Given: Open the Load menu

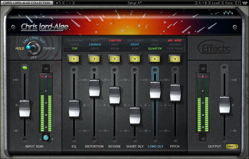Looking at the screenshot, I should tap(216, 3).
